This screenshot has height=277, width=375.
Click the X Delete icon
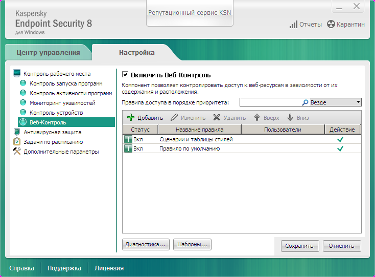(217, 117)
